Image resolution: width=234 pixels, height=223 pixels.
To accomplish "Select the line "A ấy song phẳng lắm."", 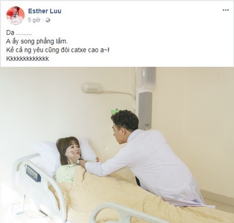I will [x=37, y=41].
